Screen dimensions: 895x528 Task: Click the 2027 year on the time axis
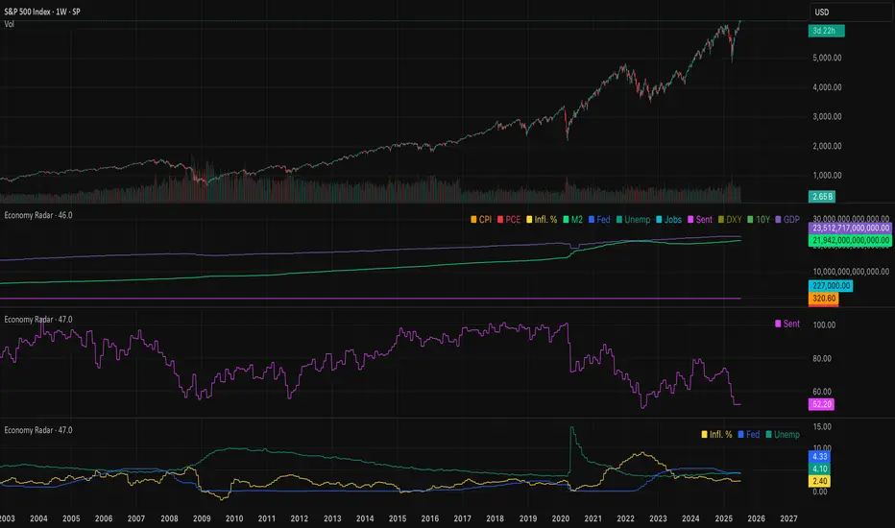(788, 518)
